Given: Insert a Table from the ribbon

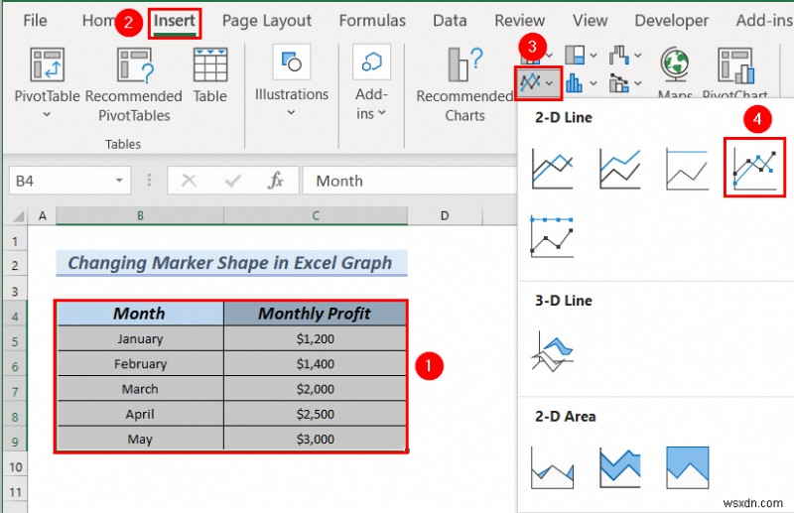Looking at the screenshot, I should [210, 75].
